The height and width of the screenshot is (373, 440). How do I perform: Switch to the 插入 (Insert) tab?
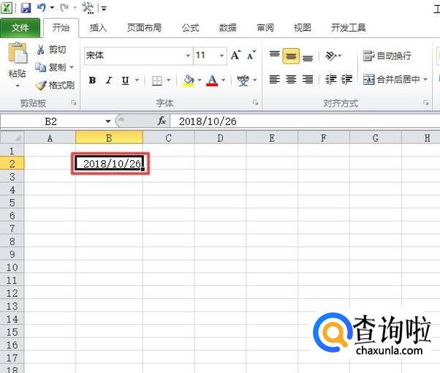click(x=98, y=28)
